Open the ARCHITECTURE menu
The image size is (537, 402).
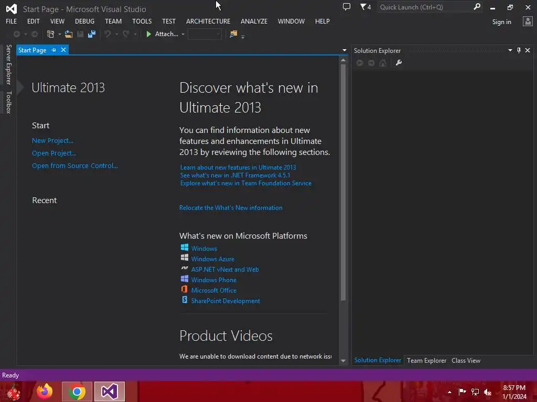point(208,21)
